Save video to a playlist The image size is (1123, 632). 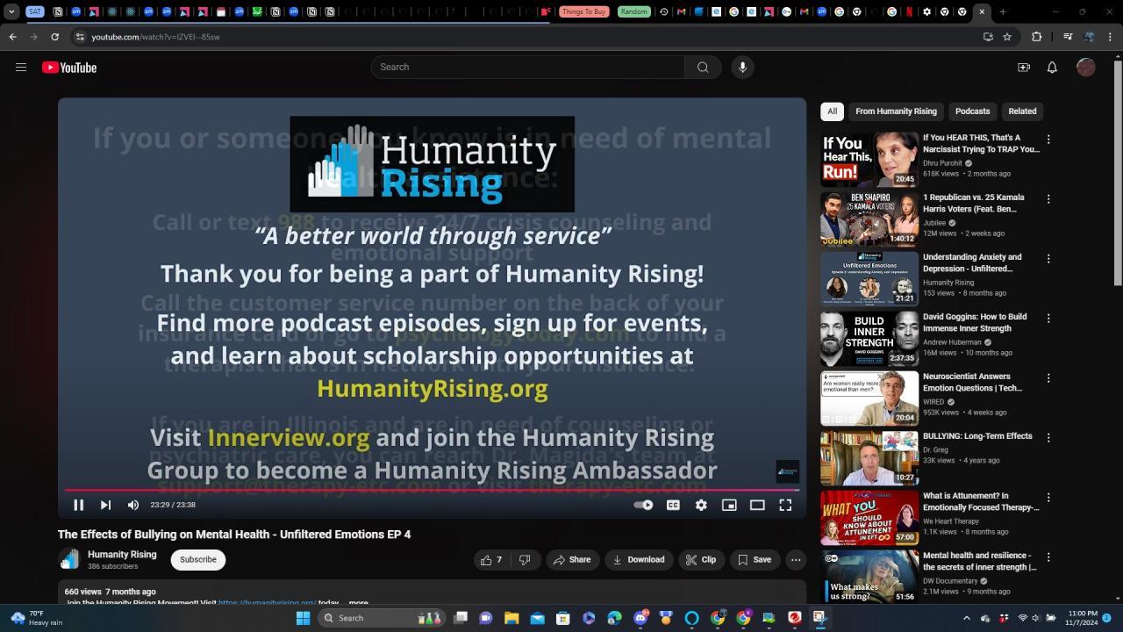click(x=755, y=560)
